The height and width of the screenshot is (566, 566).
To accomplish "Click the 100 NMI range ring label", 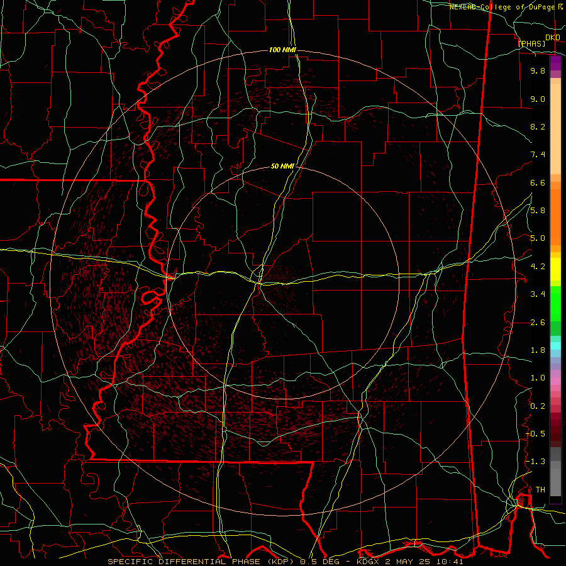I will [x=282, y=50].
